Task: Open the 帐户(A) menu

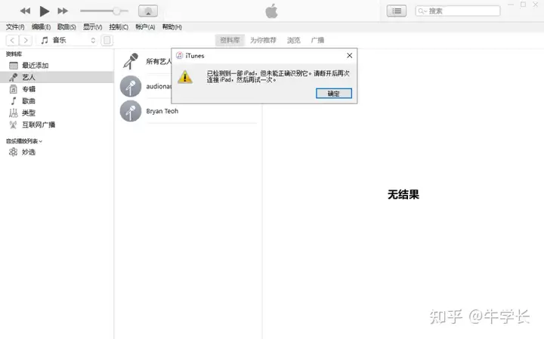Action: pos(145,26)
